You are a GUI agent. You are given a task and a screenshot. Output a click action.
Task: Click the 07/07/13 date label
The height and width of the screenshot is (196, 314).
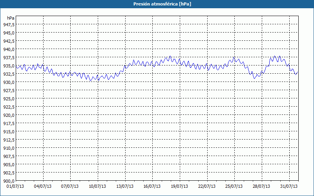(x=70, y=186)
